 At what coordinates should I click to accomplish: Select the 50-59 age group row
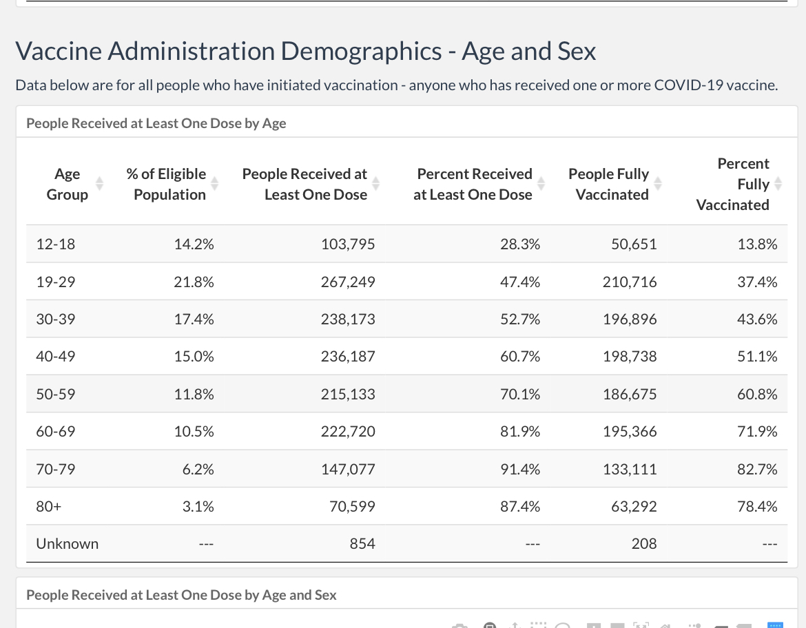click(x=406, y=394)
